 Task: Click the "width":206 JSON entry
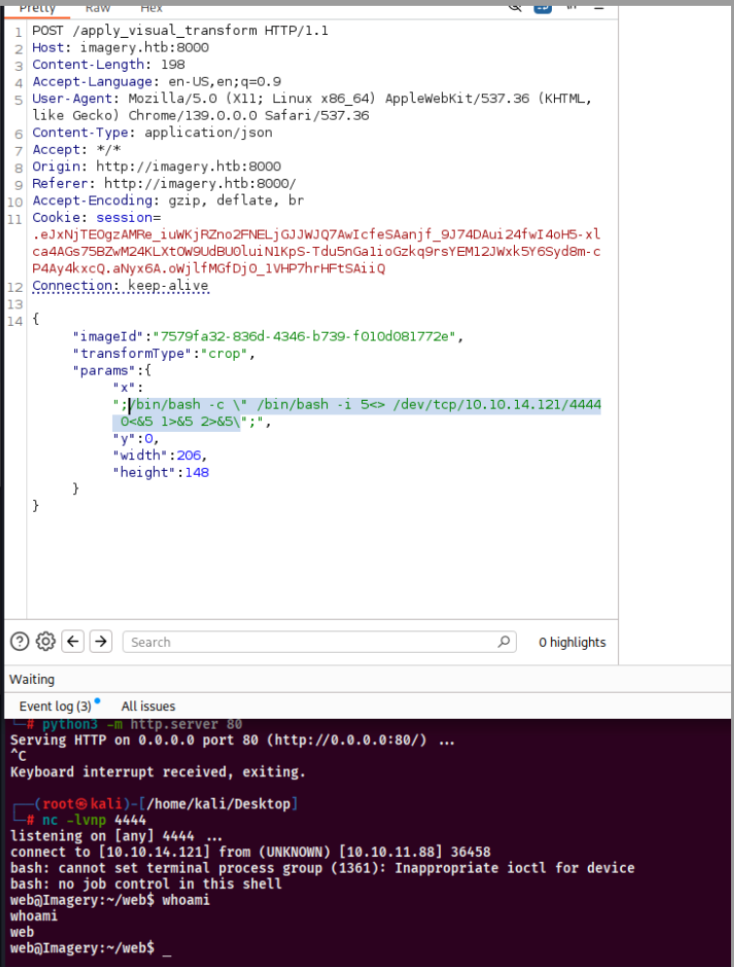(160, 455)
